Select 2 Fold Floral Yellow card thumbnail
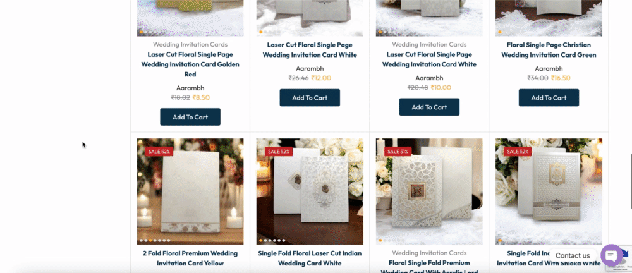Viewport: 632px width, 273px height. 190,191
